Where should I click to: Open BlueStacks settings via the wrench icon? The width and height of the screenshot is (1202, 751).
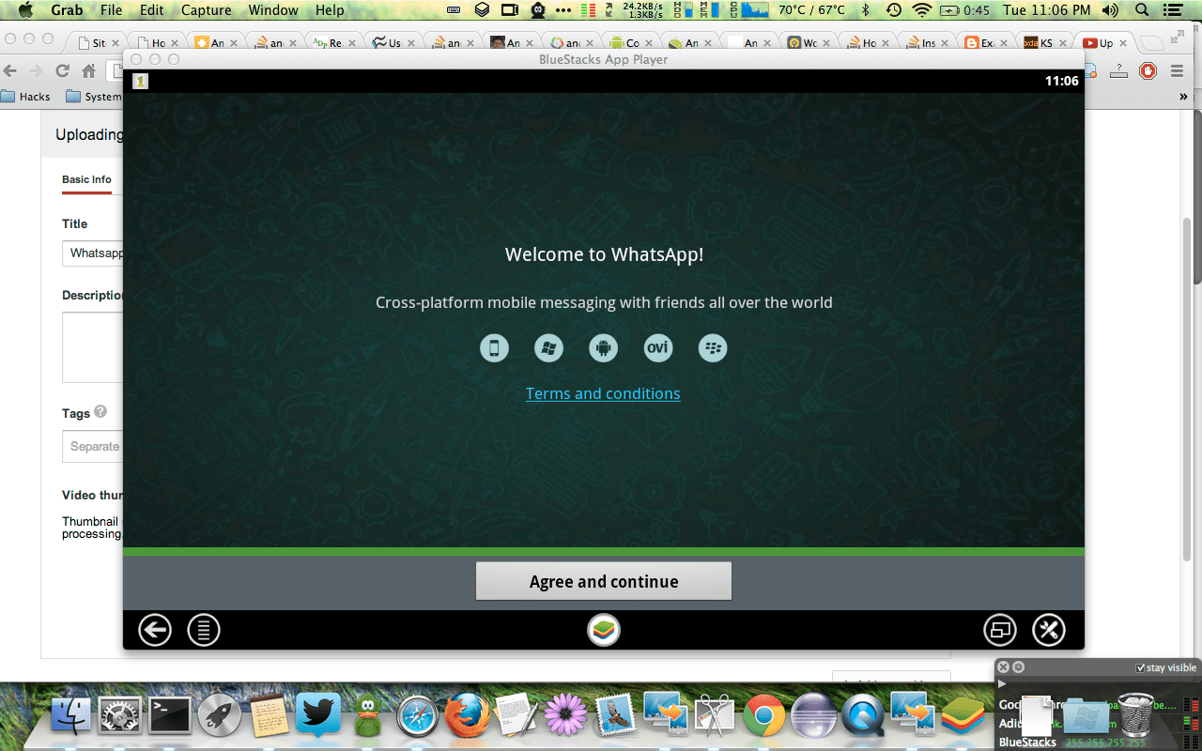coord(1049,630)
